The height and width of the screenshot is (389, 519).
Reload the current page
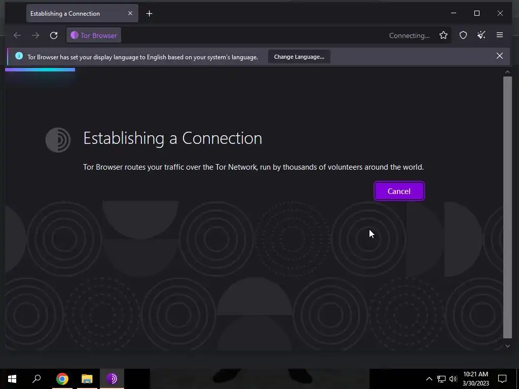54,35
